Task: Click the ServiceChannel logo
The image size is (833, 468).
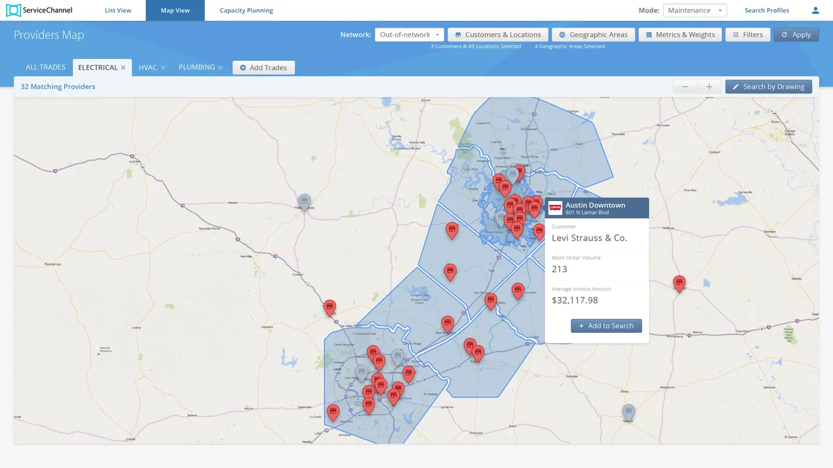Action: (x=39, y=10)
